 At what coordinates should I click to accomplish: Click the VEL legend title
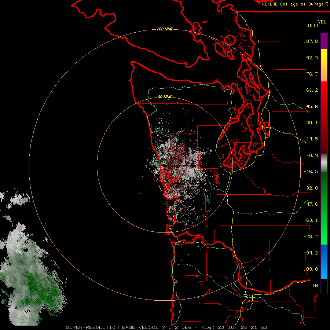point(322,22)
